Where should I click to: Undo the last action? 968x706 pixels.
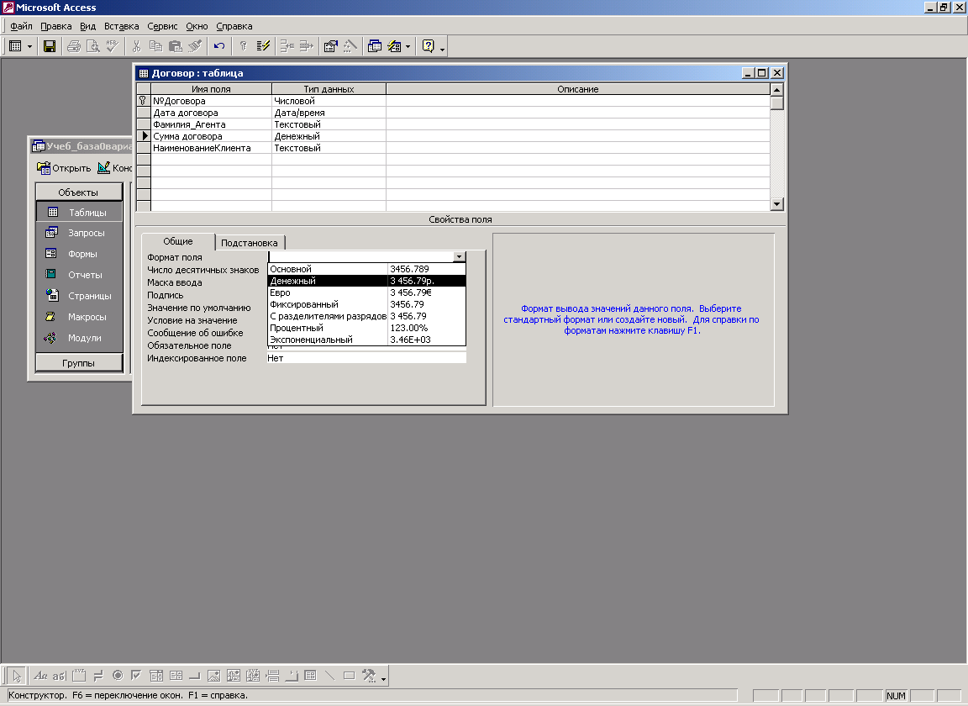pyautogui.click(x=219, y=46)
